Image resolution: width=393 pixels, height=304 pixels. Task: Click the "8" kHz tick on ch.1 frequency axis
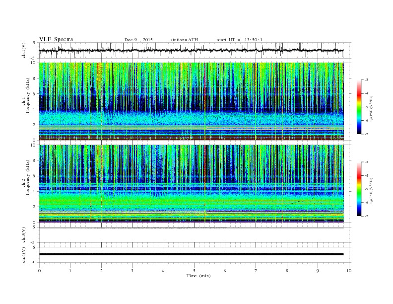[x=35, y=78]
